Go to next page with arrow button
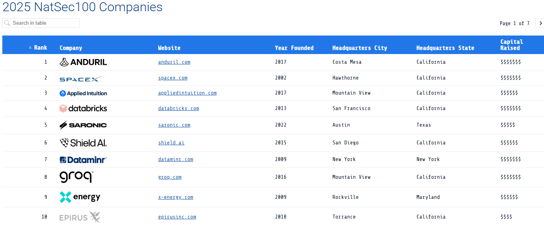The image size is (544, 227). (x=541, y=23)
